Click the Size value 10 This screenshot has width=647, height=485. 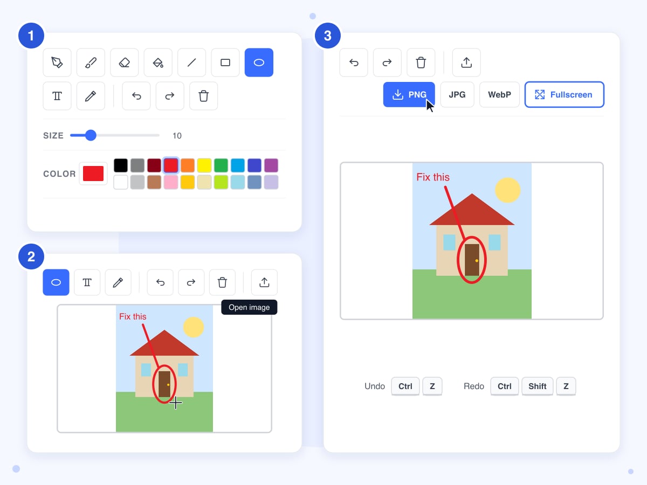coord(177,136)
